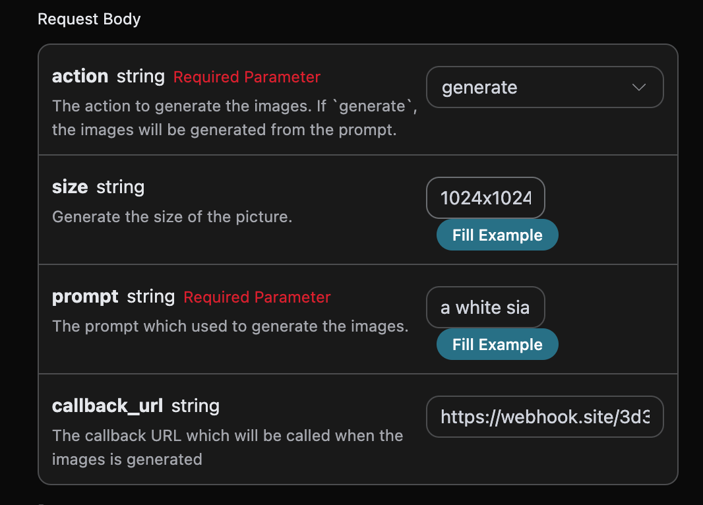Viewport: 703px width, 505px height.
Task: Click the prompt parameter description text
Action: (230, 326)
